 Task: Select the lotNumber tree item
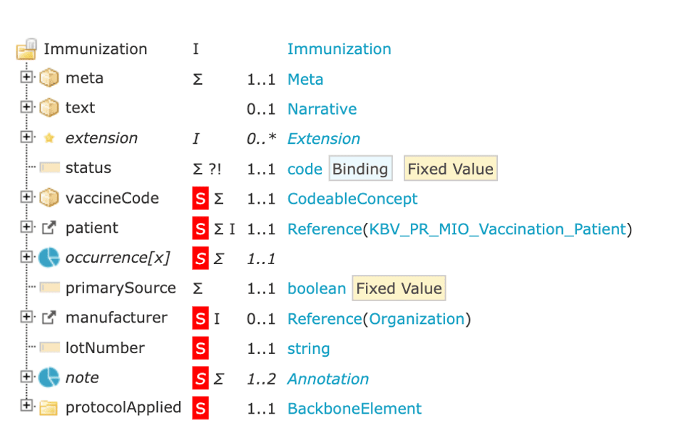[x=105, y=347]
